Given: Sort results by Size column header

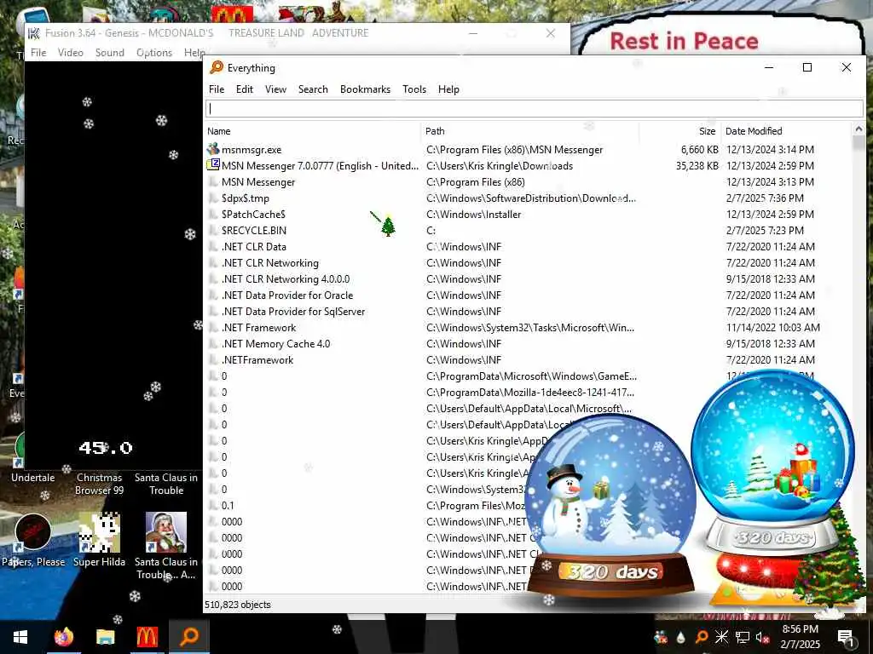Looking at the screenshot, I should (x=680, y=131).
